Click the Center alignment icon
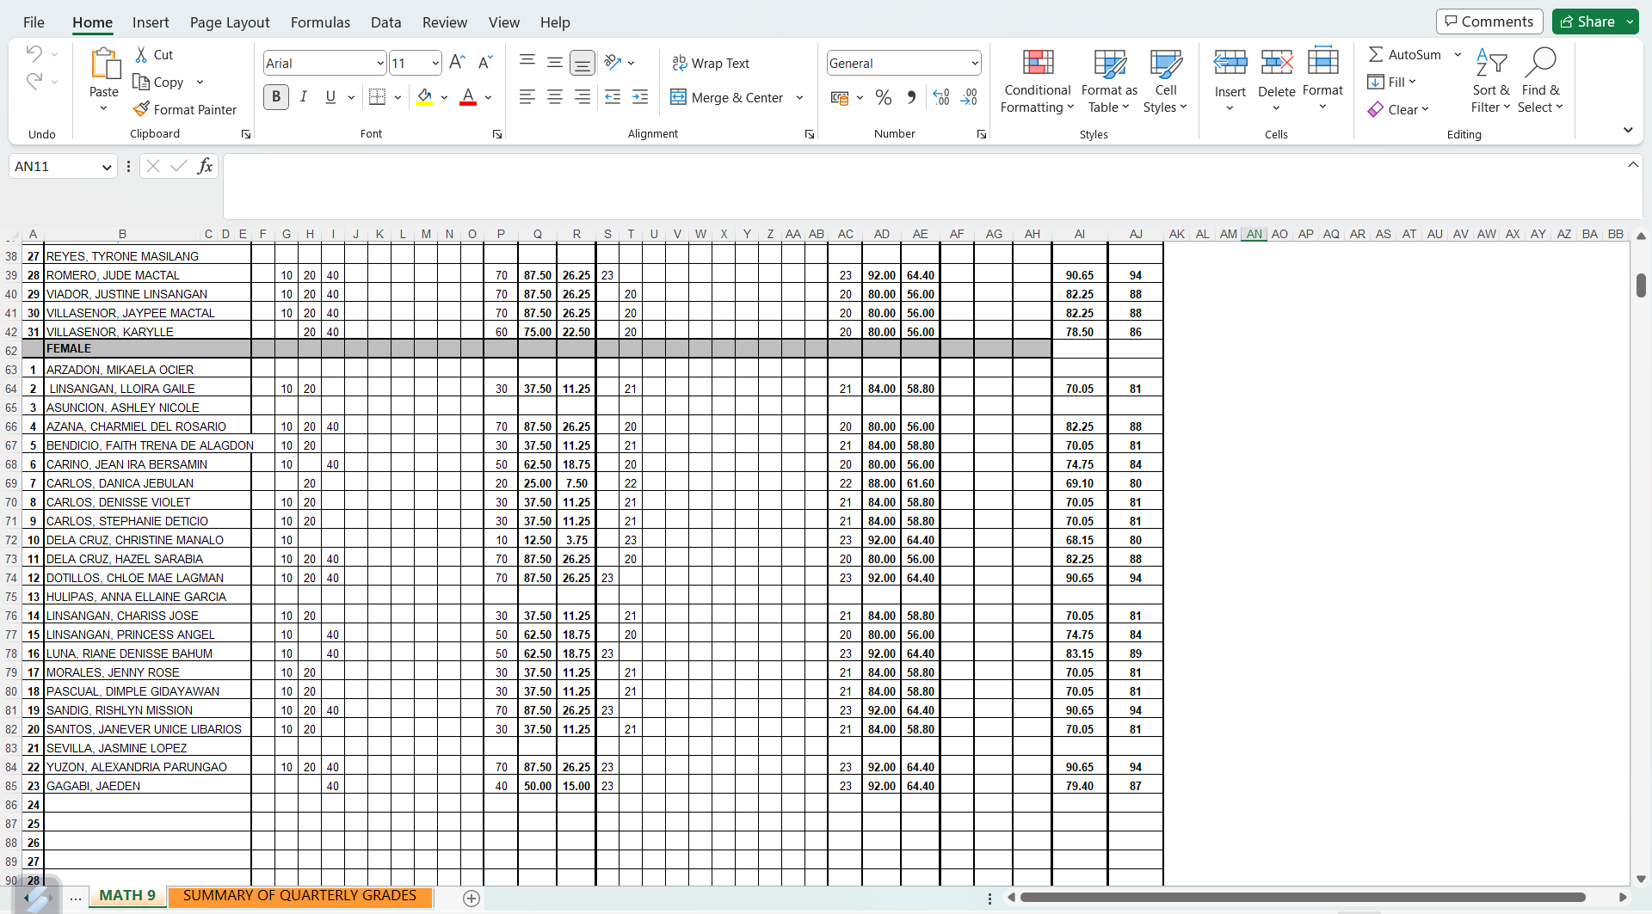Image resolution: width=1652 pixels, height=914 pixels. (555, 97)
